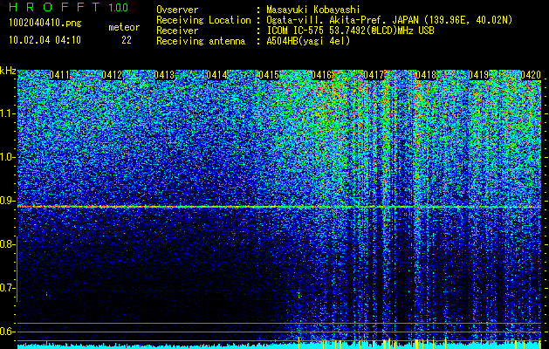Click the 0.8 kHz axis label
549x349 pixels.
click(x=7, y=244)
